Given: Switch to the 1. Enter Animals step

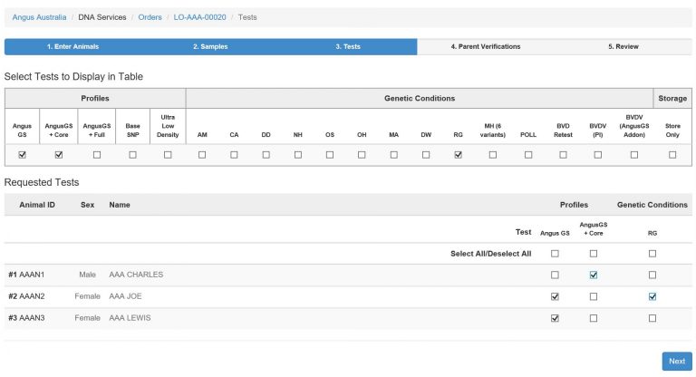Looking at the screenshot, I should click(72, 46).
